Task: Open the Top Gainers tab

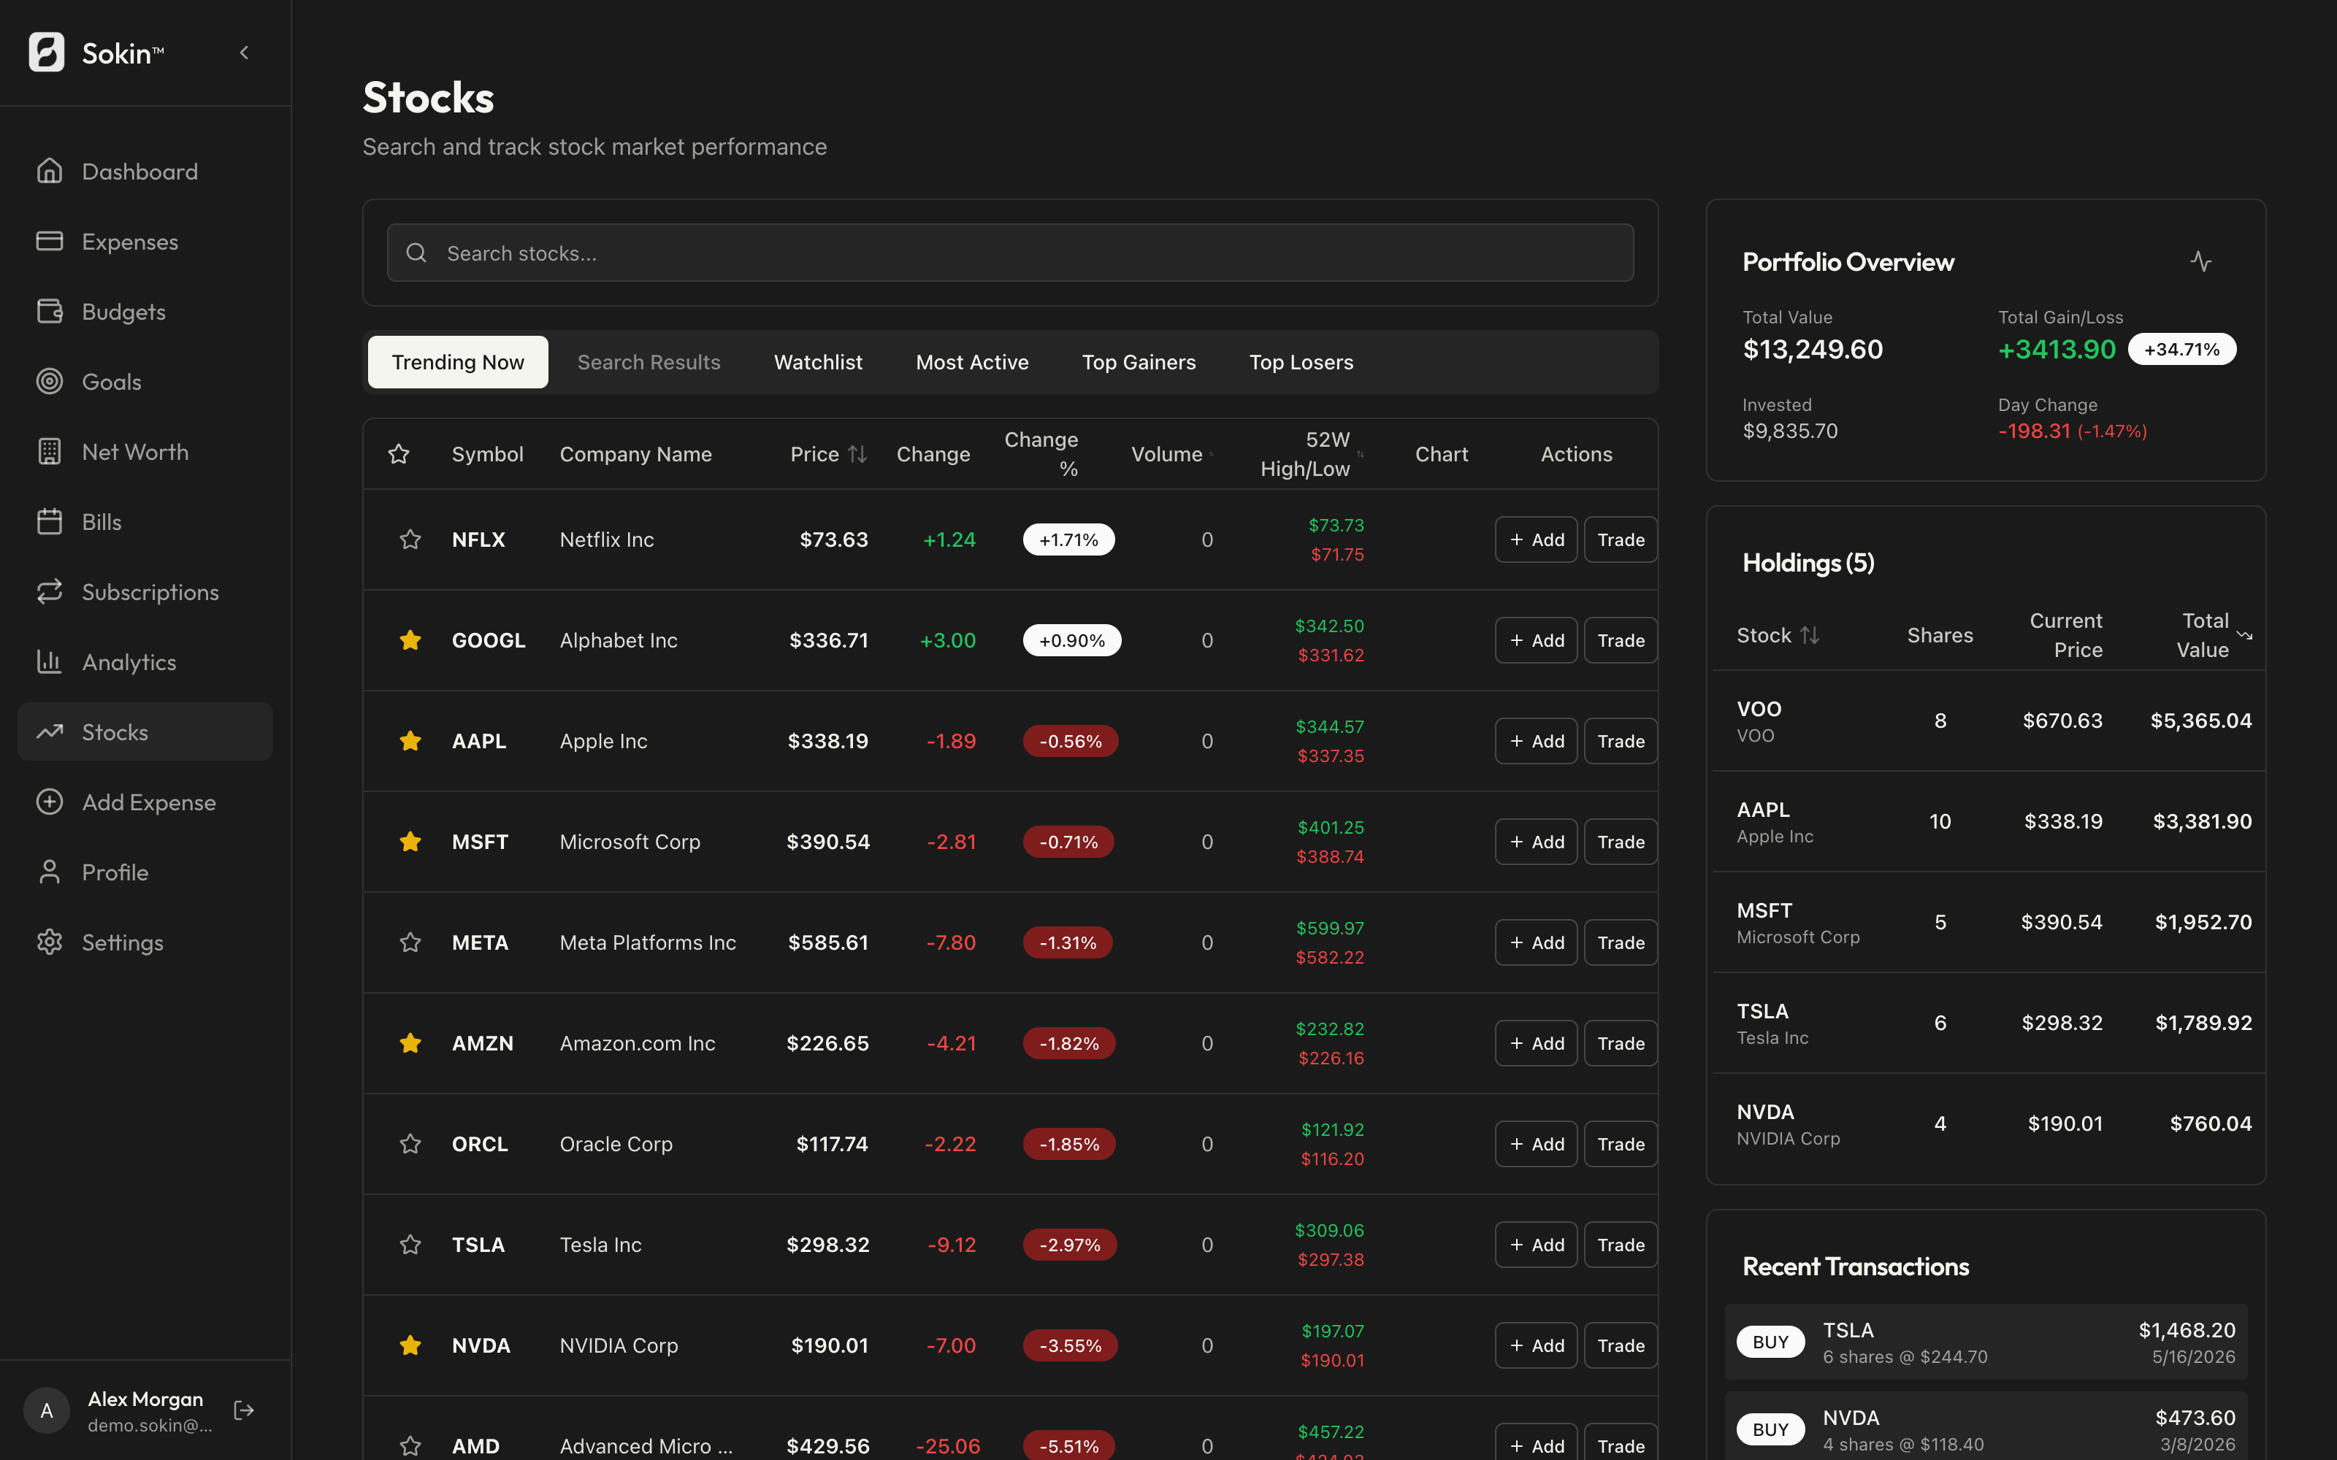Action: tap(1139, 362)
